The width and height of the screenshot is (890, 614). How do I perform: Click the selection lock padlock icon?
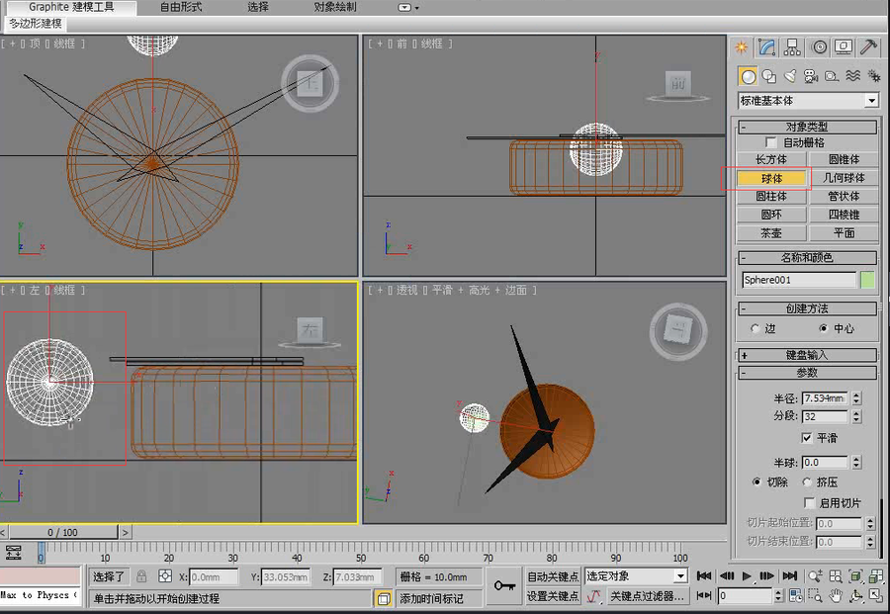click(141, 576)
